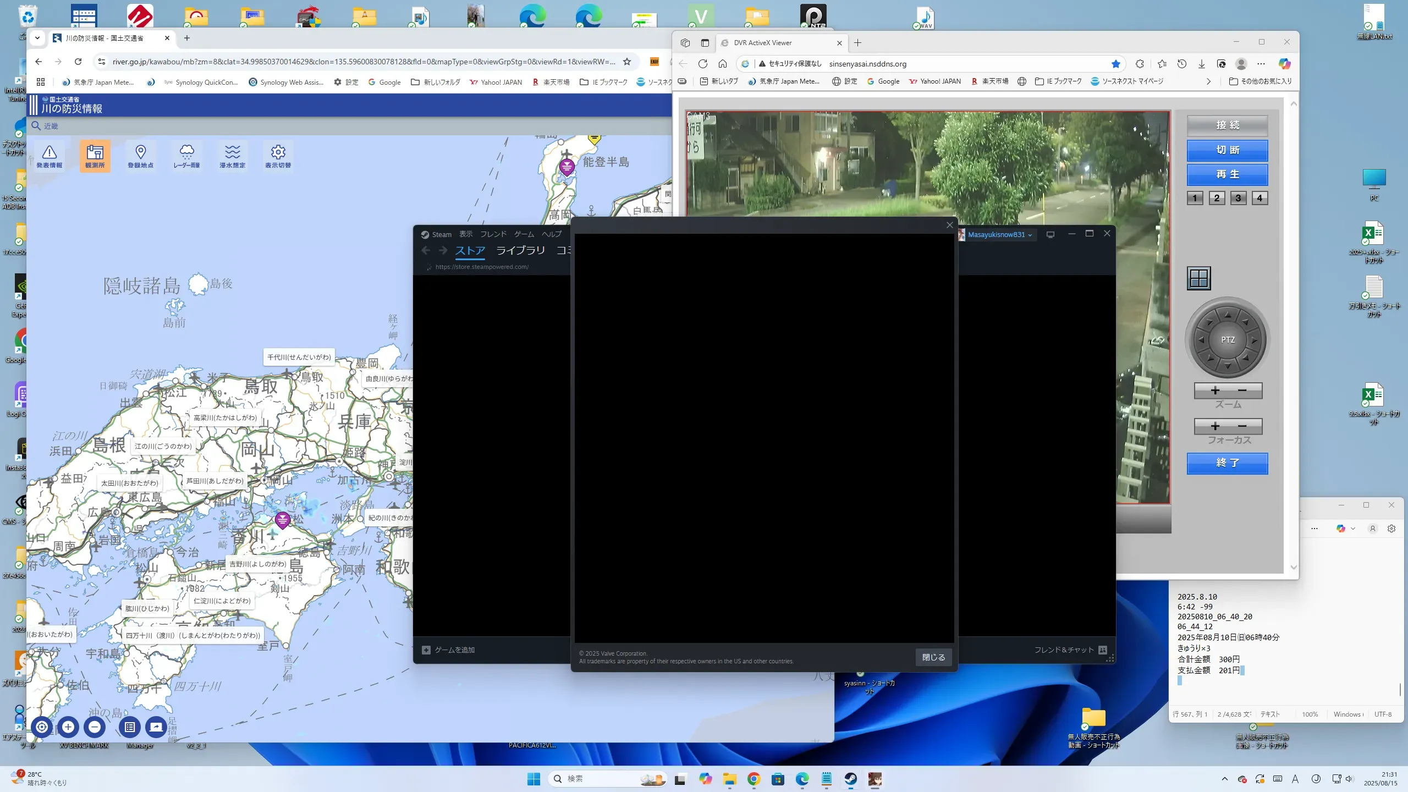Expand Edge favorites bar overflow chevron
This screenshot has width=1408, height=792.
[1208, 81]
